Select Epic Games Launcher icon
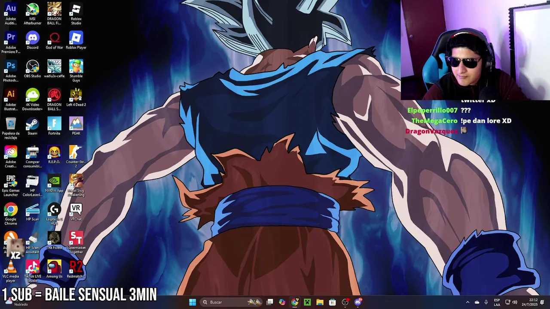Screen dimensions: 550x309 (11, 186)
